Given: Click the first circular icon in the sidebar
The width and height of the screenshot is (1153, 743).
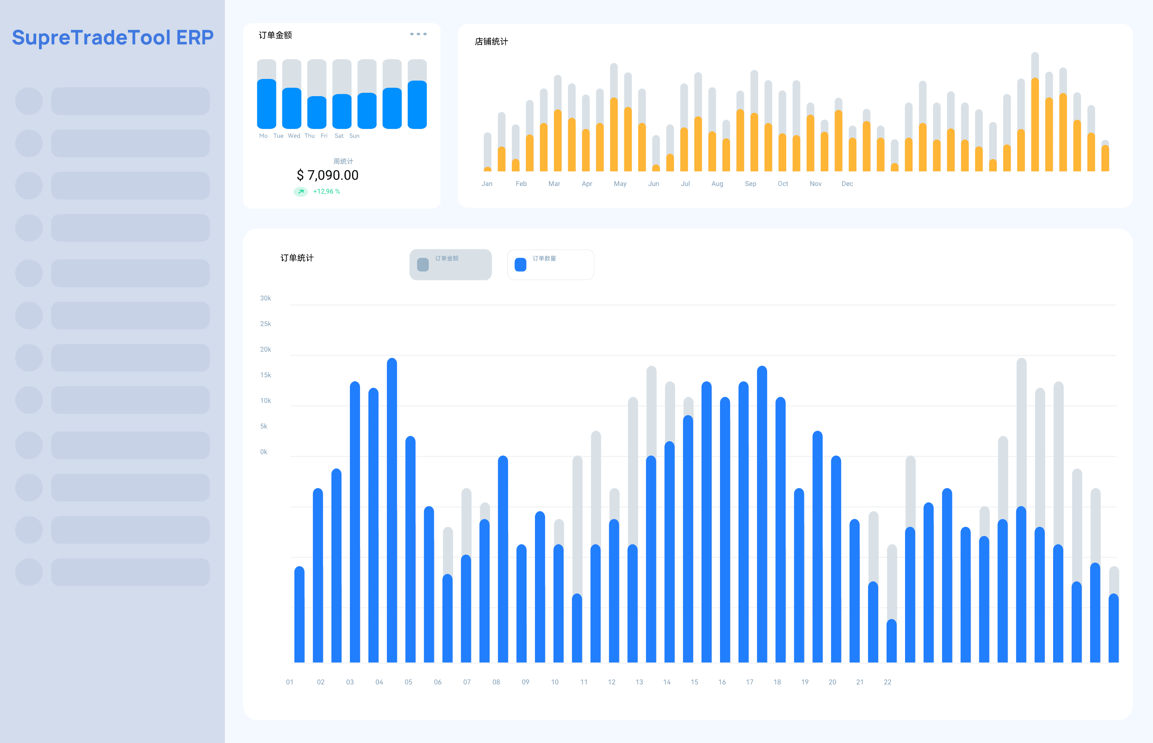Looking at the screenshot, I should point(29,101).
